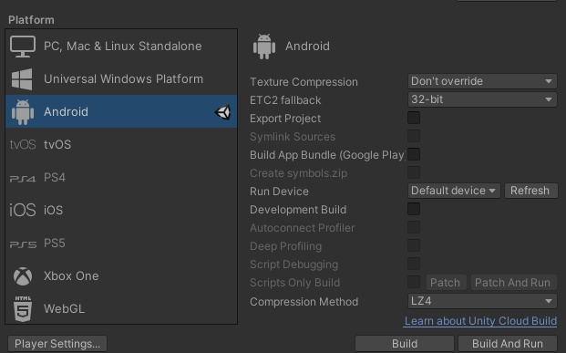This screenshot has width=566, height=353.
Task: Click the Windows logo platform icon
Action: click(22, 79)
